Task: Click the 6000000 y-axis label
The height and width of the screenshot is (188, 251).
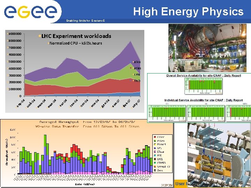Action: 15,55
